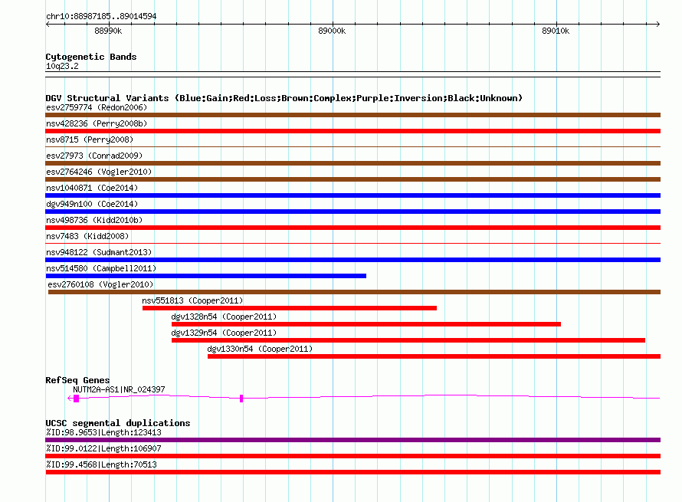This screenshot has width=682, height=502.
Task: Open variant dgv1329n54 (Cooper2011) label
Action: click(x=224, y=333)
